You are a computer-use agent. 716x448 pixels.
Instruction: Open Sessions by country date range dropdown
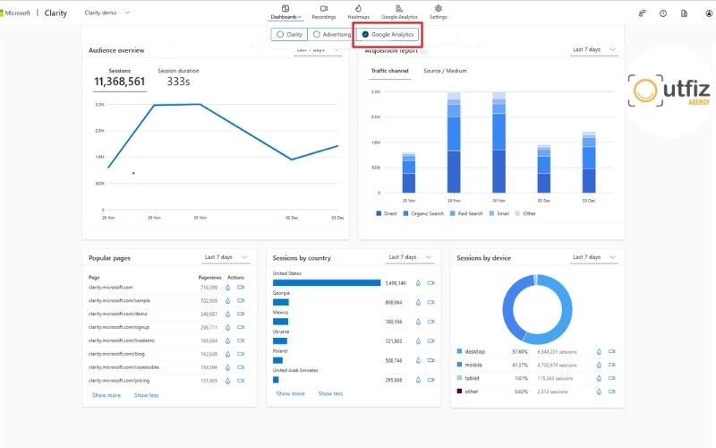pos(410,257)
